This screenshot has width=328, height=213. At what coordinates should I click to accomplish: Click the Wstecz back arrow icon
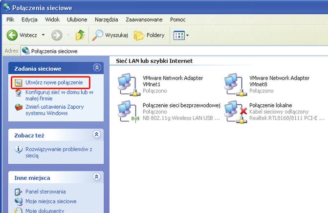[12, 35]
